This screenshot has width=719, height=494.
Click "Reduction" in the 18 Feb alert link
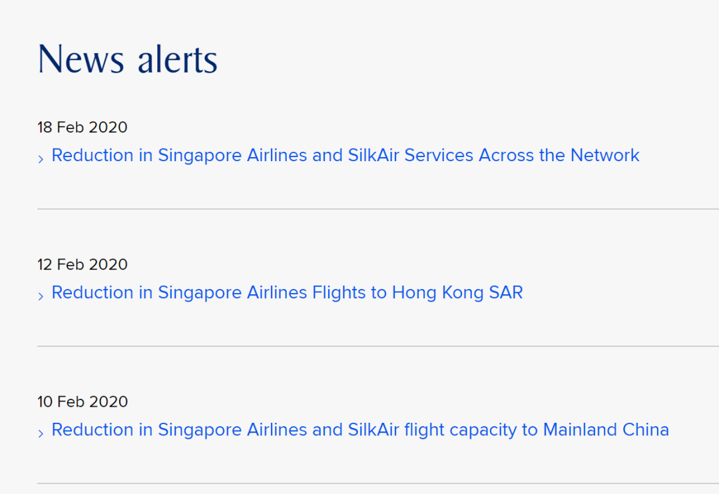tap(93, 155)
